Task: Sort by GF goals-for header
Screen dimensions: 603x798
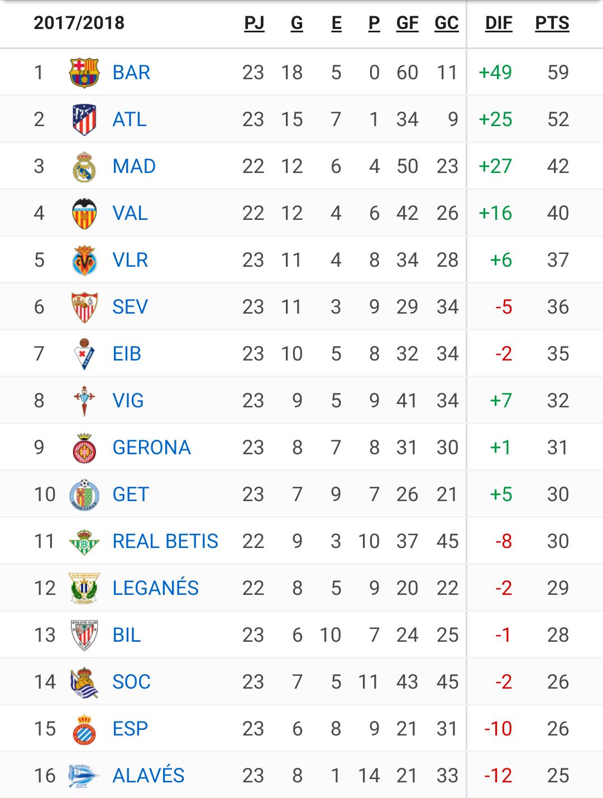Action: 407,23
